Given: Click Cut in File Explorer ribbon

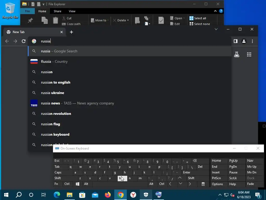Looking at the screenshot, I should pyautogui.click(x=67, y=18).
